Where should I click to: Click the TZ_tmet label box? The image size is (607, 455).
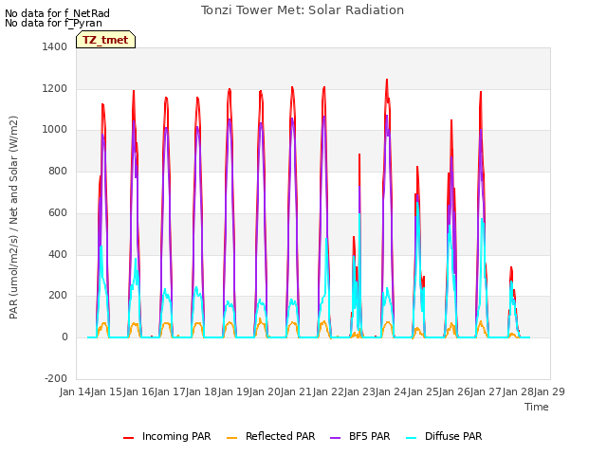tap(105, 40)
